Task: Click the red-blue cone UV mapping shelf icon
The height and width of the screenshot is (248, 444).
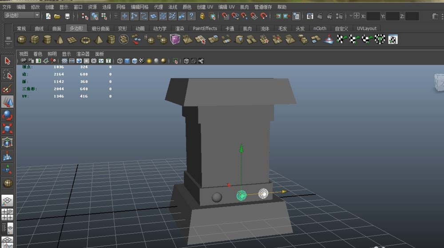Action: (x=329, y=39)
